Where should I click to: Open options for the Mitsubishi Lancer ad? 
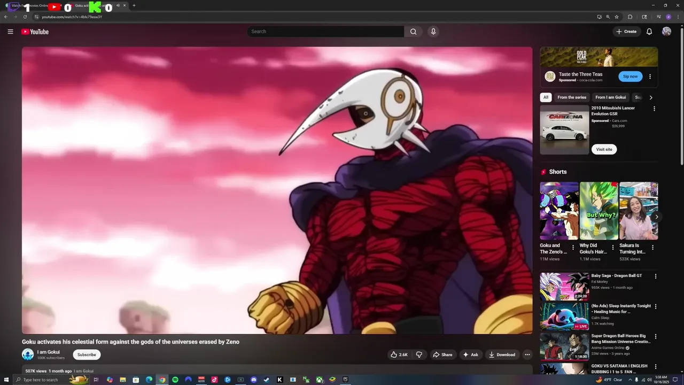point(654,109)
